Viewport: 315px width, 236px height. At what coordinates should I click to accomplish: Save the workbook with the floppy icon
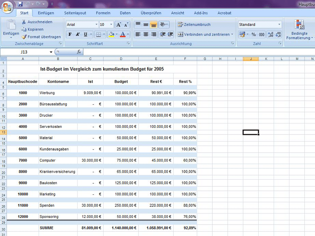tap(20, 4)
